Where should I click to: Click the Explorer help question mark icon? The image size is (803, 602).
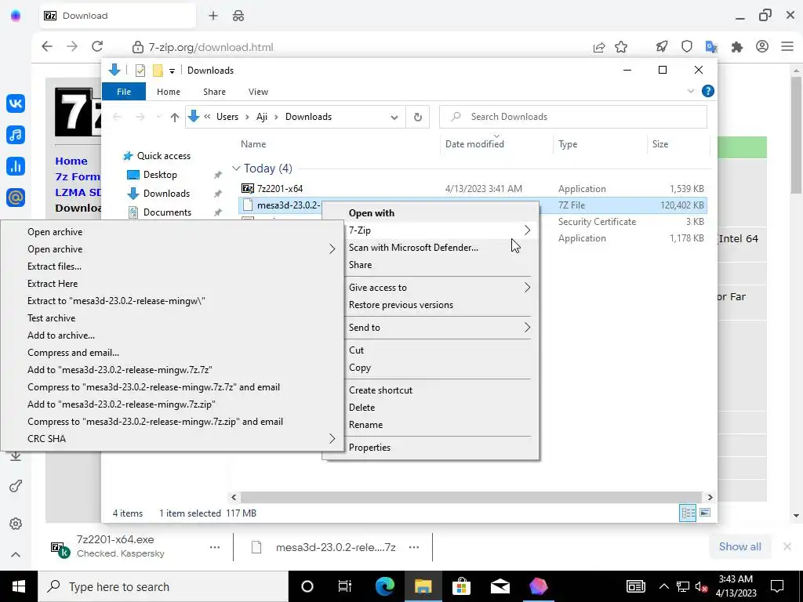(708, 91)
